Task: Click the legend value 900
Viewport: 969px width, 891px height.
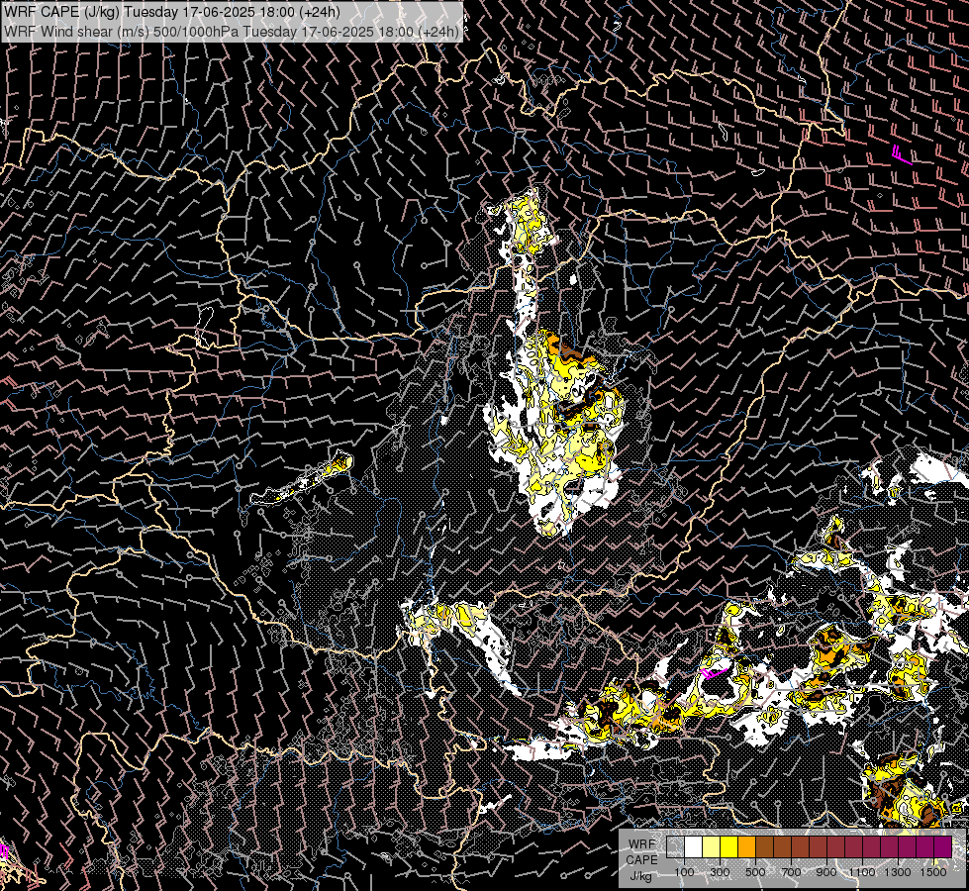Action: click(x=826, y=872)
